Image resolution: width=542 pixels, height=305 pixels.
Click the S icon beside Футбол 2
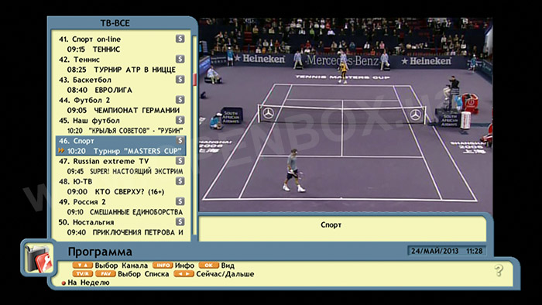pos(180,100)
